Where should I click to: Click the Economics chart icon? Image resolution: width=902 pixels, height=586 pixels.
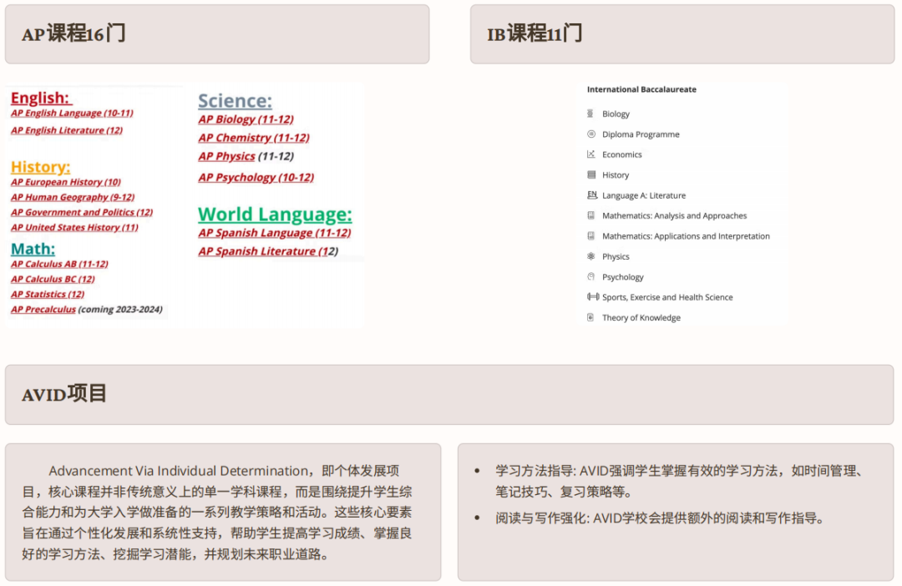(590, 154)
